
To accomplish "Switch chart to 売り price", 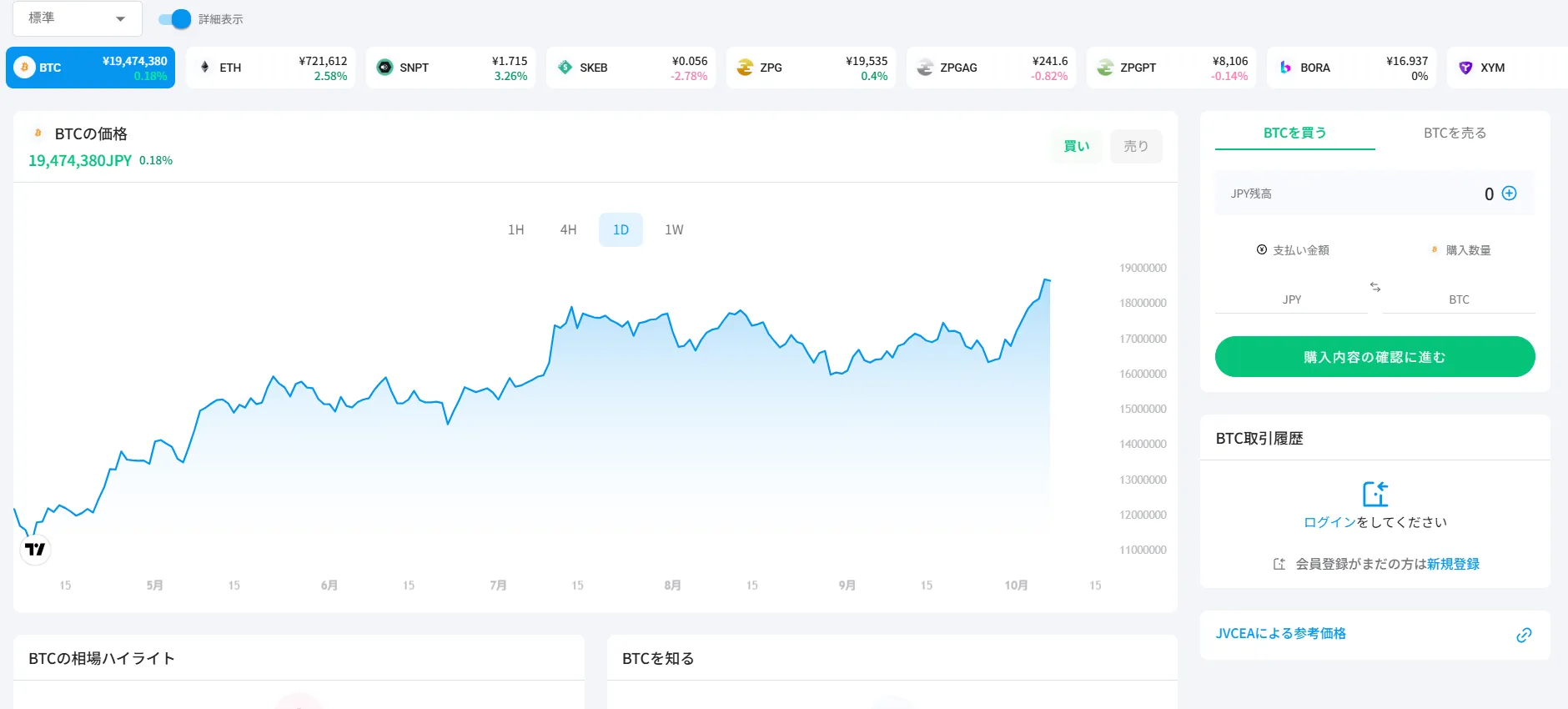I will (x=1135, y=146).
